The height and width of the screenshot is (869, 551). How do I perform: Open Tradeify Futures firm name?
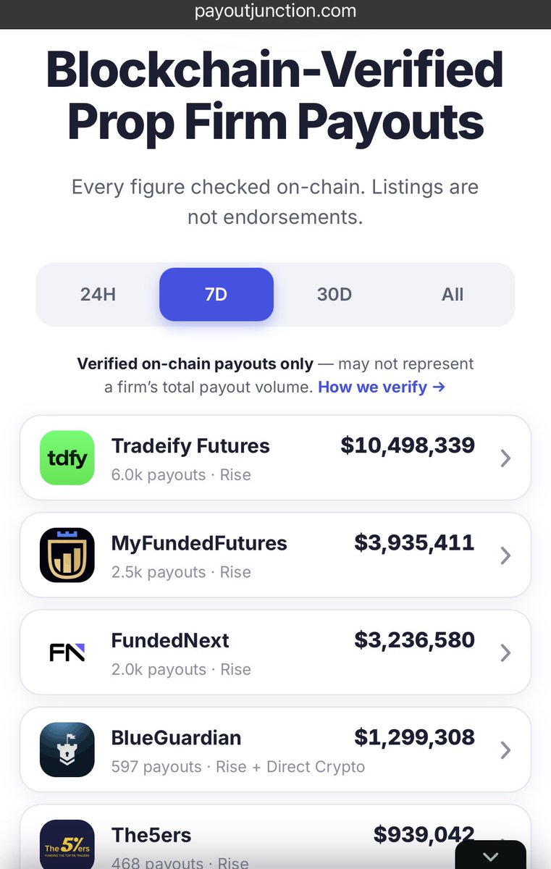click(190, 446)
